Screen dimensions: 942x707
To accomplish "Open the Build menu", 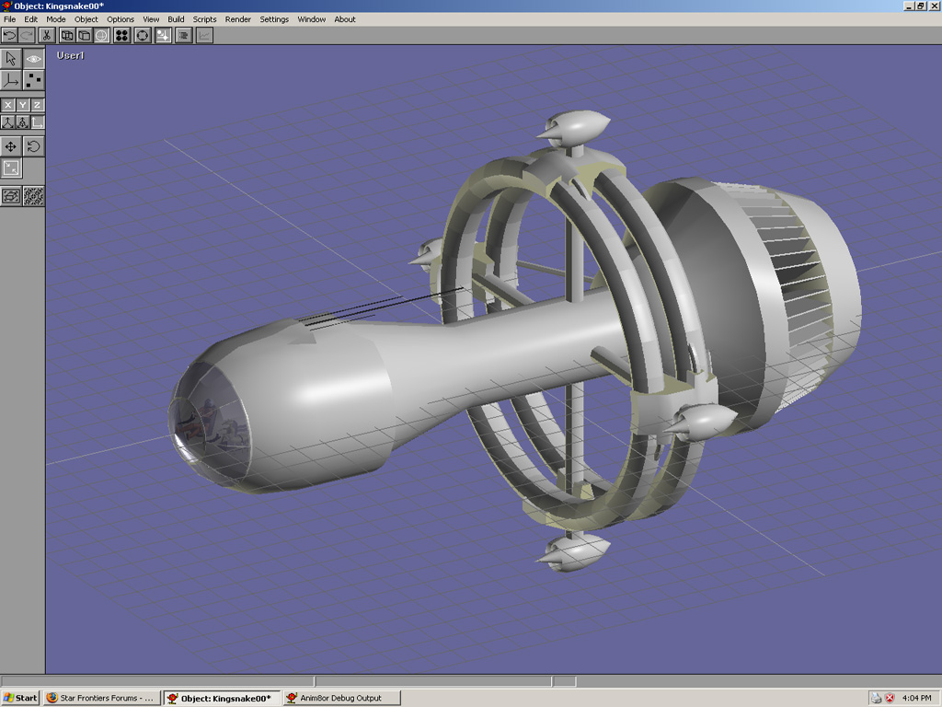I will coord(176,19).
